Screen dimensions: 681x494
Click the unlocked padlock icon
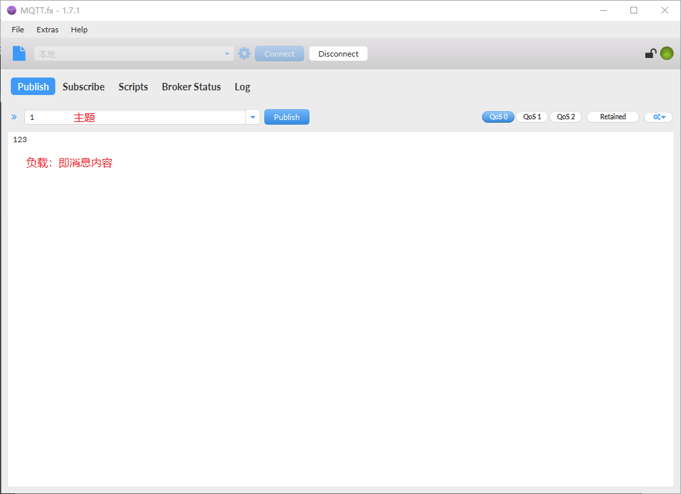pyautogui.click(x=650, y=53)
